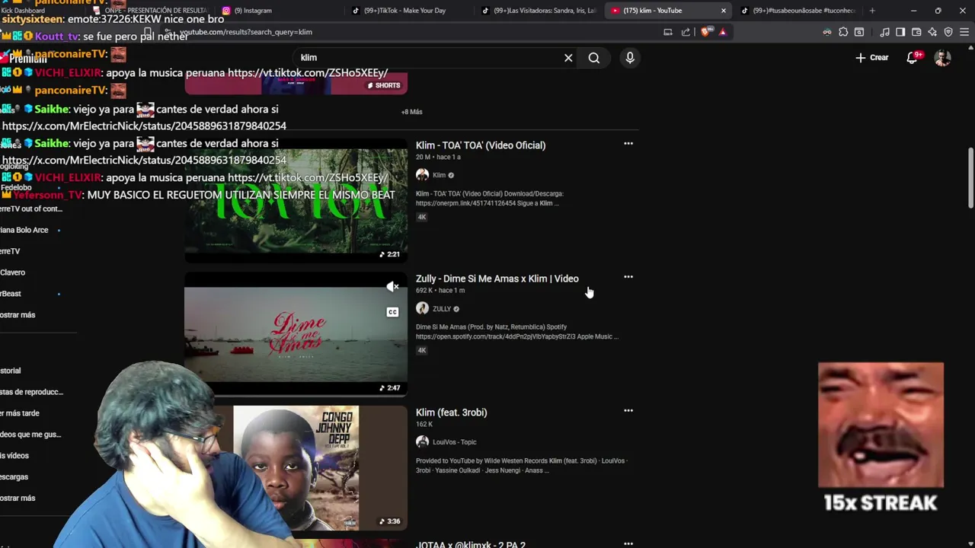Open the JOTAA x @klimxk - 2 PA 2 title
Image resolution: width=975 pixels, height=548 pixels.
click(471, 544)
